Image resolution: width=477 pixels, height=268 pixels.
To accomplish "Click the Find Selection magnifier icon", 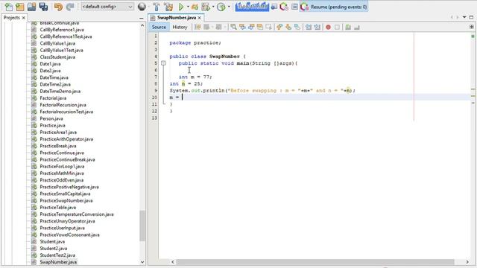I will (233, 27).
